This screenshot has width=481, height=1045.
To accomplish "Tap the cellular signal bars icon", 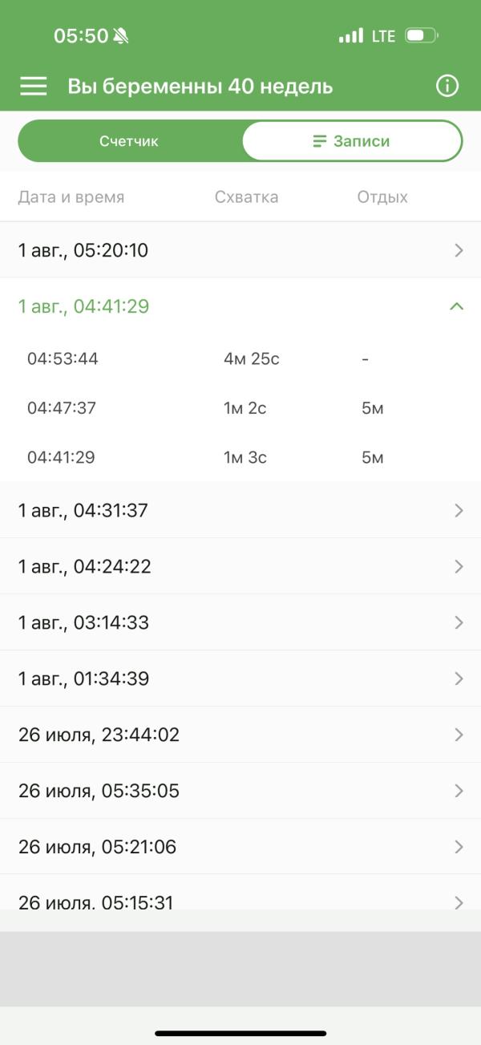I will coord(350,36).
